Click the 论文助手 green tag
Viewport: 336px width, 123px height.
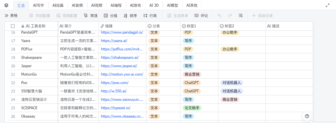192,108
